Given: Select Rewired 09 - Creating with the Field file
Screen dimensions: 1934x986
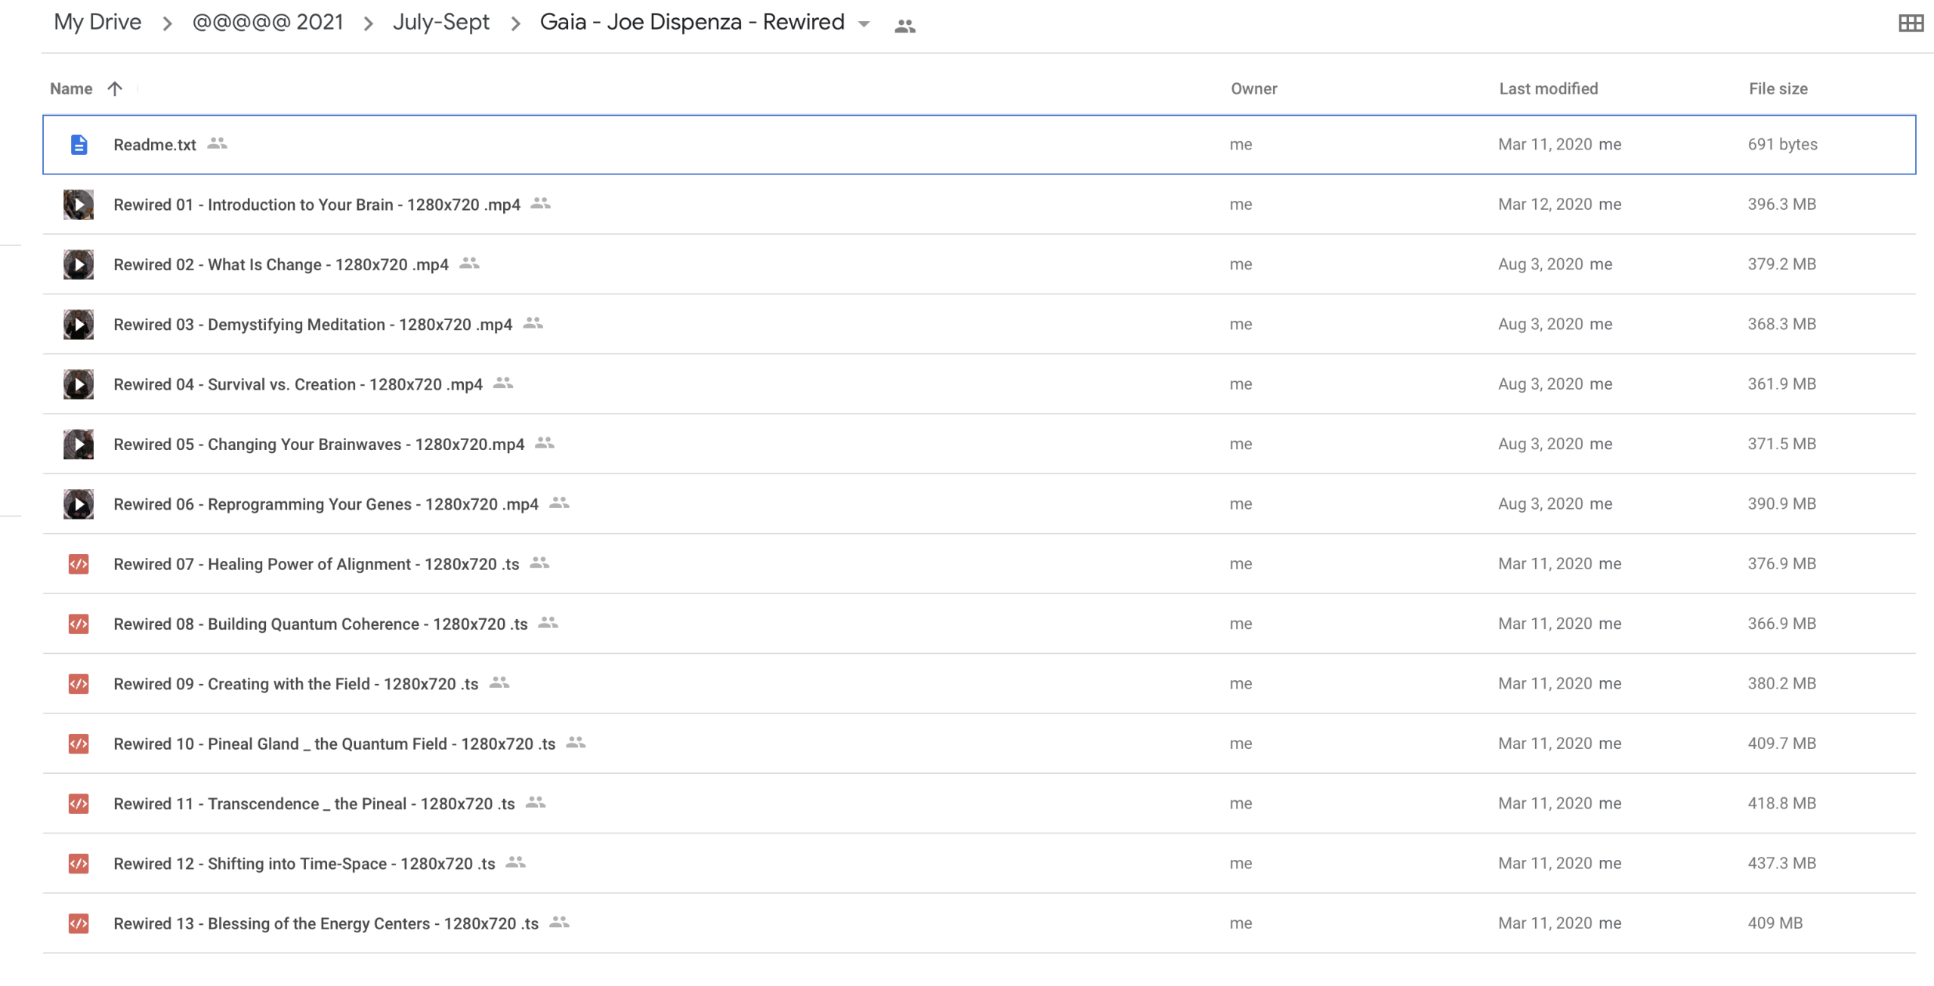Looking at the screenshot, I should pos(296,684).
